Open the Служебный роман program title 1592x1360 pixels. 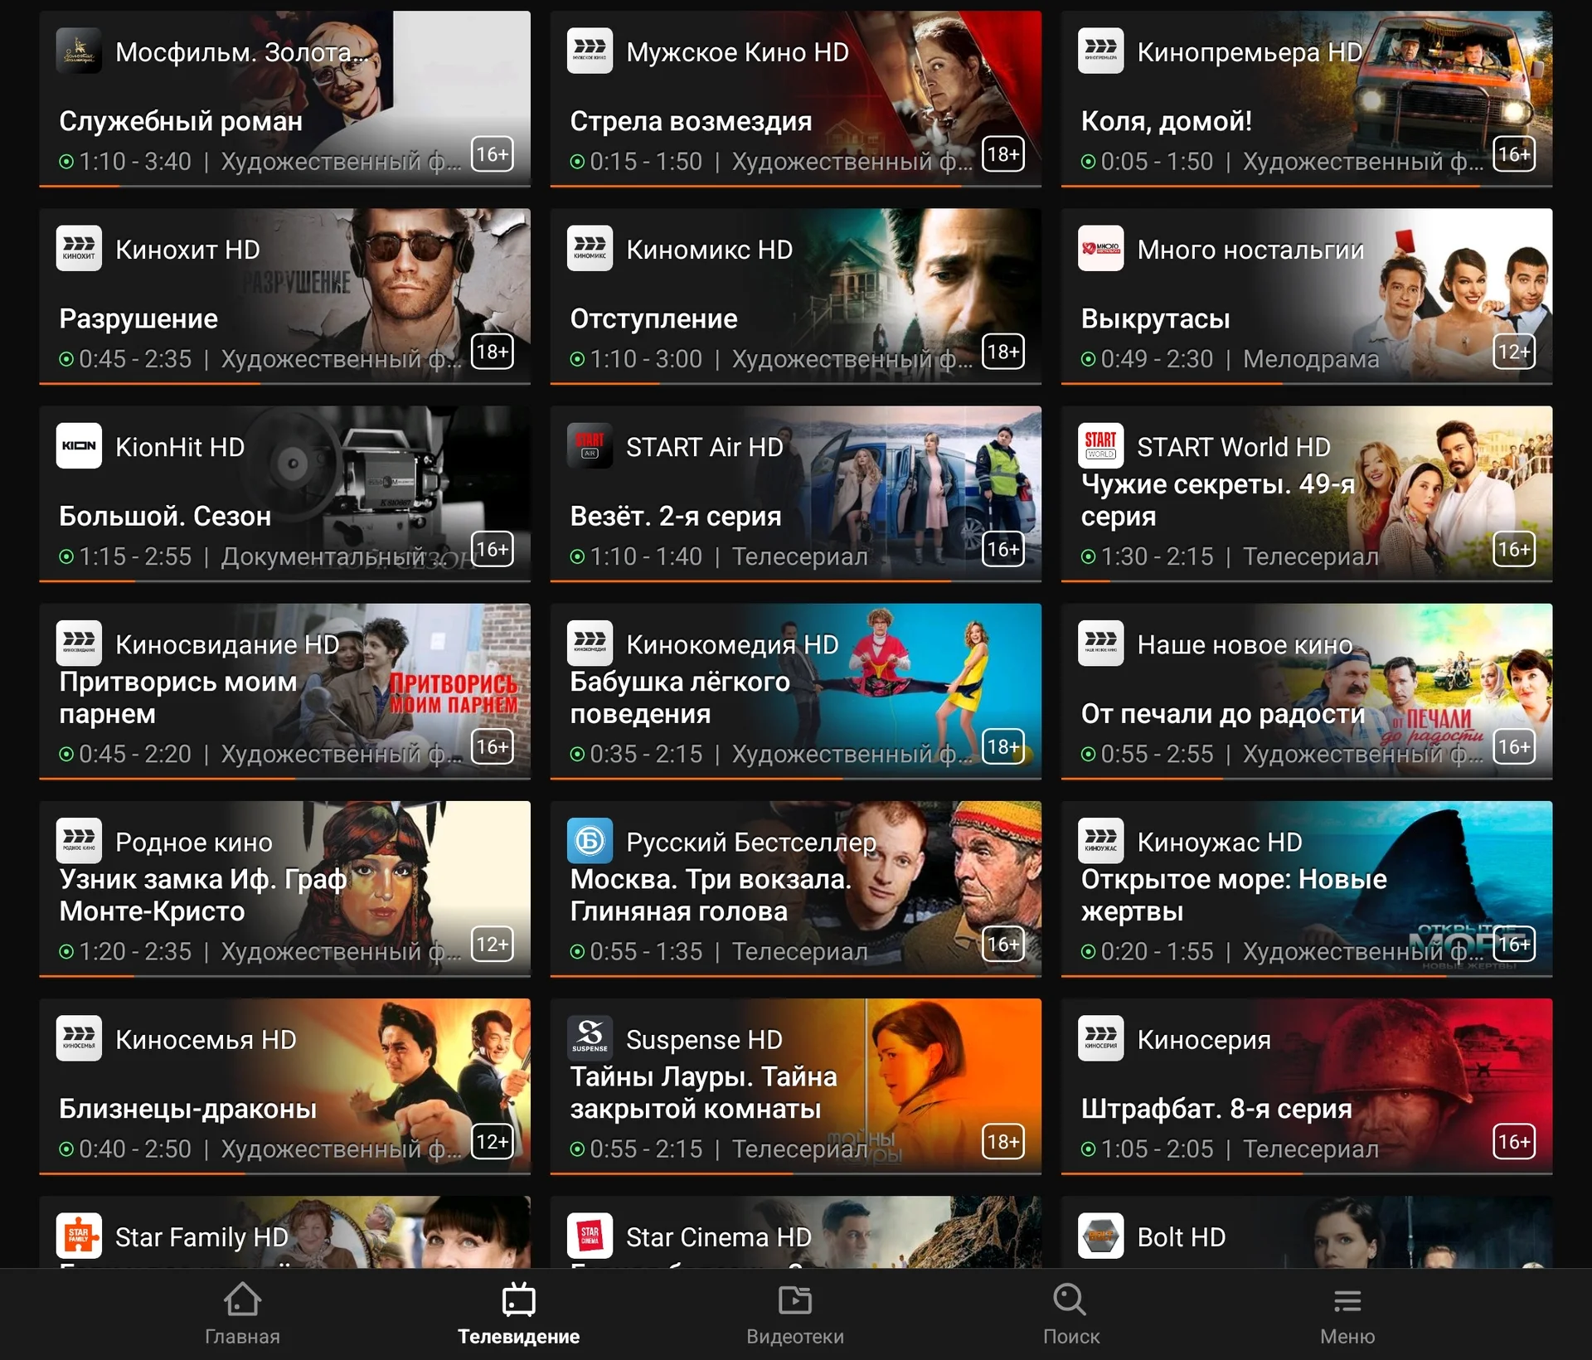181,121
